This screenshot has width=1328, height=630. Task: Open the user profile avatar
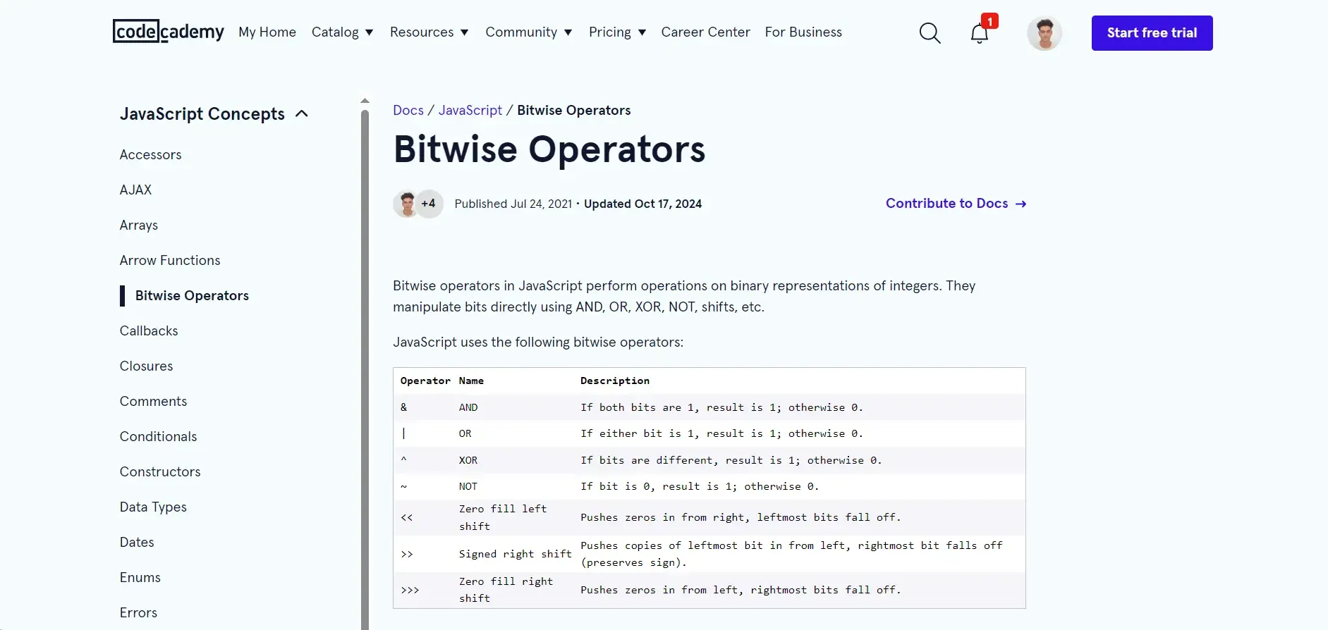pos(1044,33)
